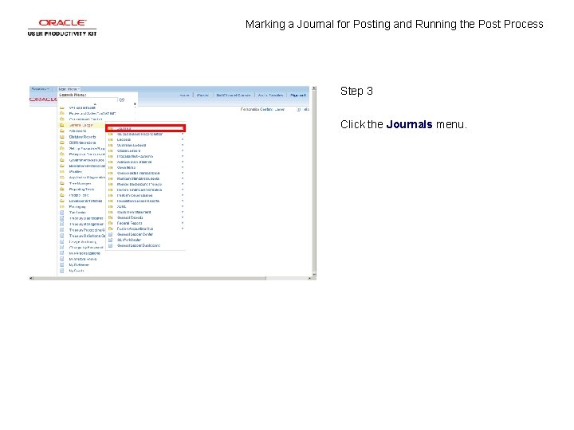Click the page icon beside Change My Password

[x=62, y=248]
